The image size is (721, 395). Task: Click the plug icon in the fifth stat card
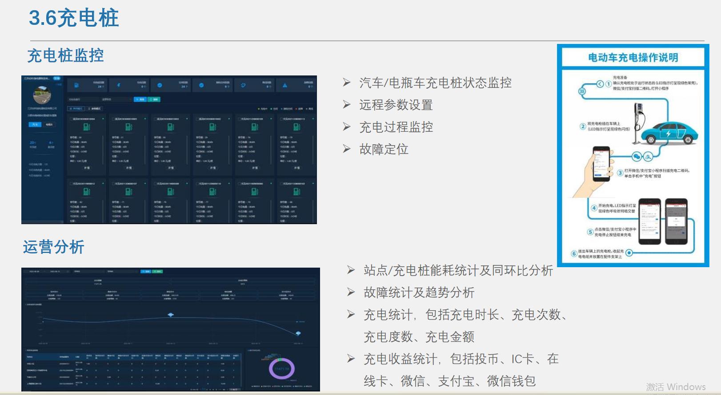(x=243, y=85)
